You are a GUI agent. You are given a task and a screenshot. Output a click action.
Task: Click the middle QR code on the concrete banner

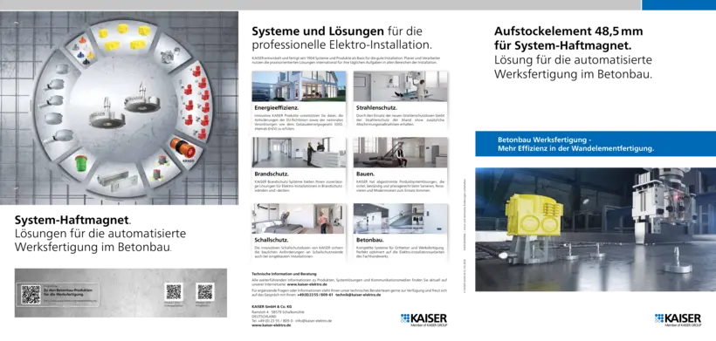174,291
